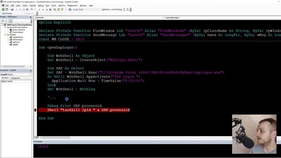This screenshot has height=158, width=281.
Task: Close the Properties - taskKill panel
Action: [30, 70]
